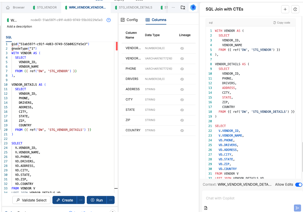Image resolution: width=303 pixels, height=212 pixels.
Task: Click the Data Type column header
Action: point(152,35)
